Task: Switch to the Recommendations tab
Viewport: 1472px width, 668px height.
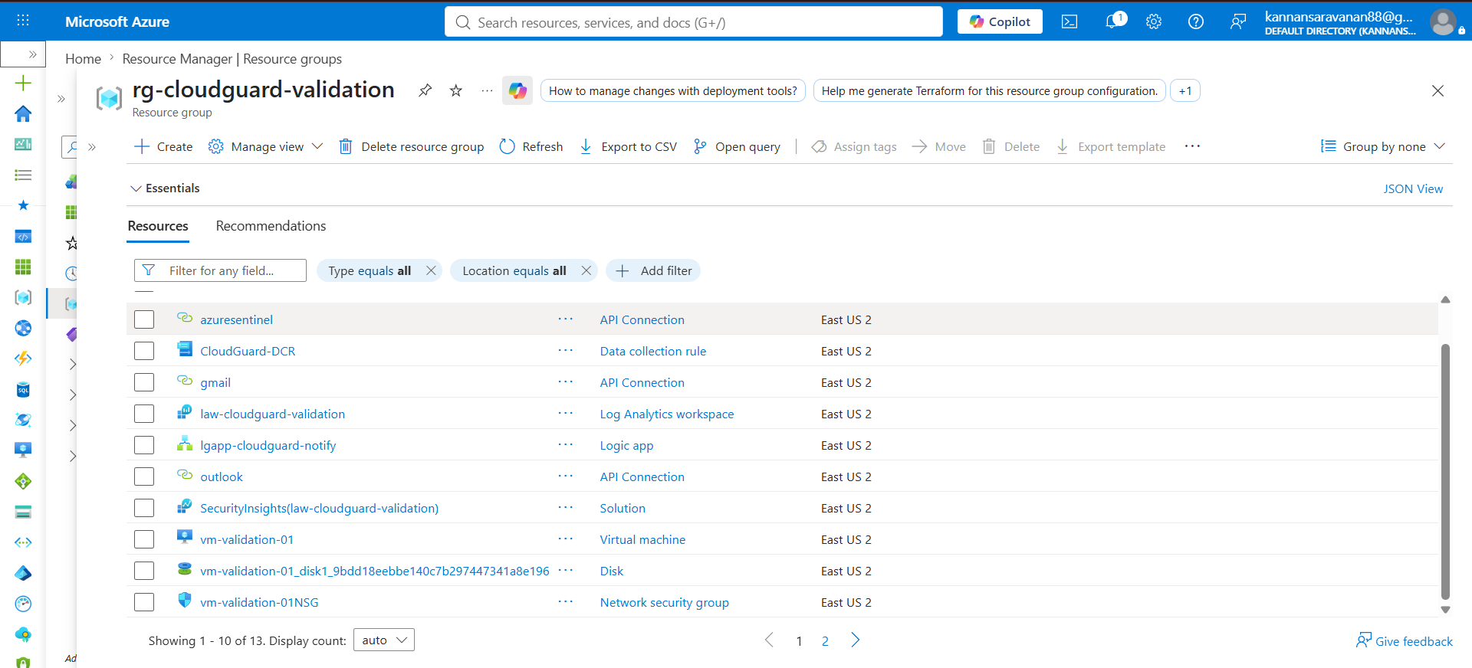Action: 271,226
